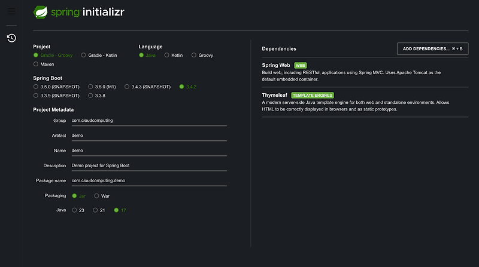Click the Spring leaf logo

click(x=42, y=11)
